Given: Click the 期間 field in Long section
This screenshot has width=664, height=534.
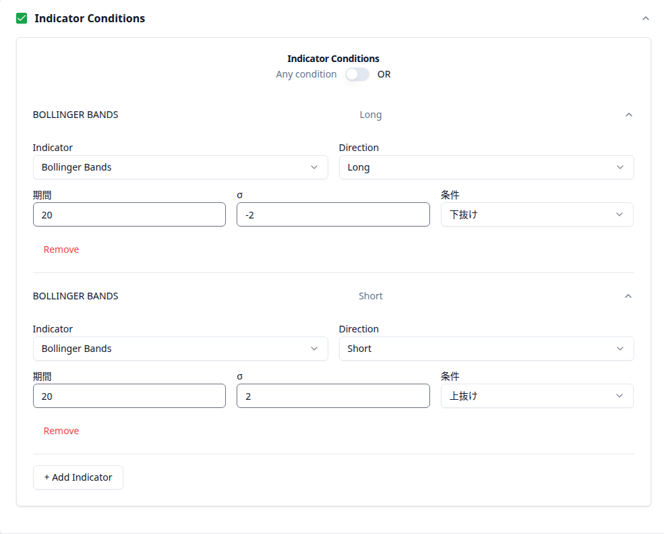Looking at the screenshot, I should pyautogui.click(x=129, y=214).
